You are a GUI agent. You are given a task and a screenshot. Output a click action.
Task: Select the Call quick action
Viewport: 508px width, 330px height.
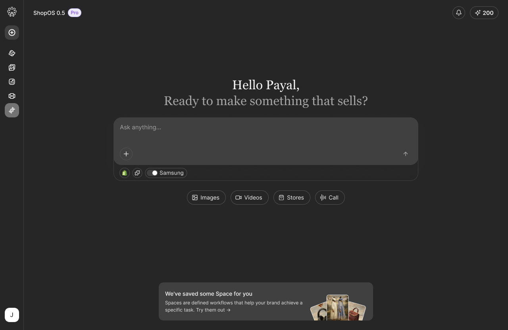tap(330, 198)
